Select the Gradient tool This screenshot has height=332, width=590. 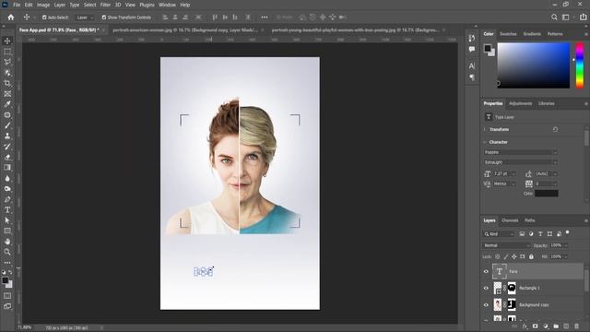[x=7, y=168]
